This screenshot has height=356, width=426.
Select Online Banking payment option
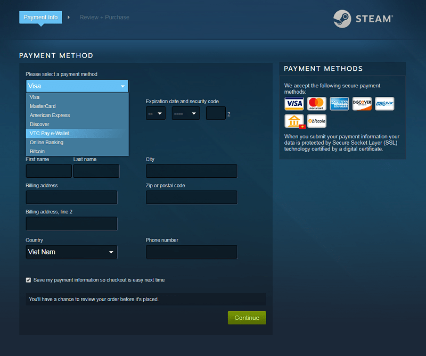tap(77, 142)
